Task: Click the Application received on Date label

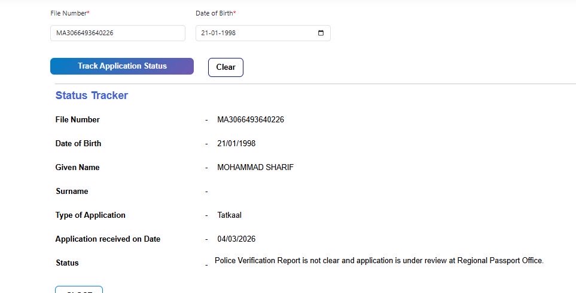Action: click(108, 239)
